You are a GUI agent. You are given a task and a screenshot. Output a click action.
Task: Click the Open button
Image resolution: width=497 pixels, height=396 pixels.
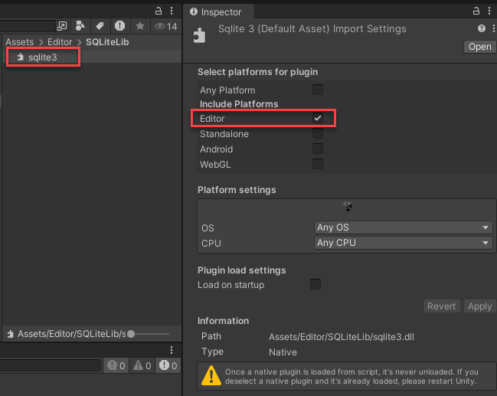[x=479, y=47]
